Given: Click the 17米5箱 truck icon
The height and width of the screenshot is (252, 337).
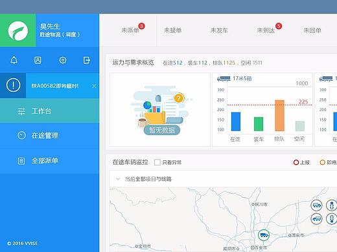Looking at the screenshot, I should [x=224, y=79].
